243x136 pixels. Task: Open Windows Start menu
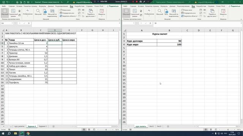click(3, 133)
